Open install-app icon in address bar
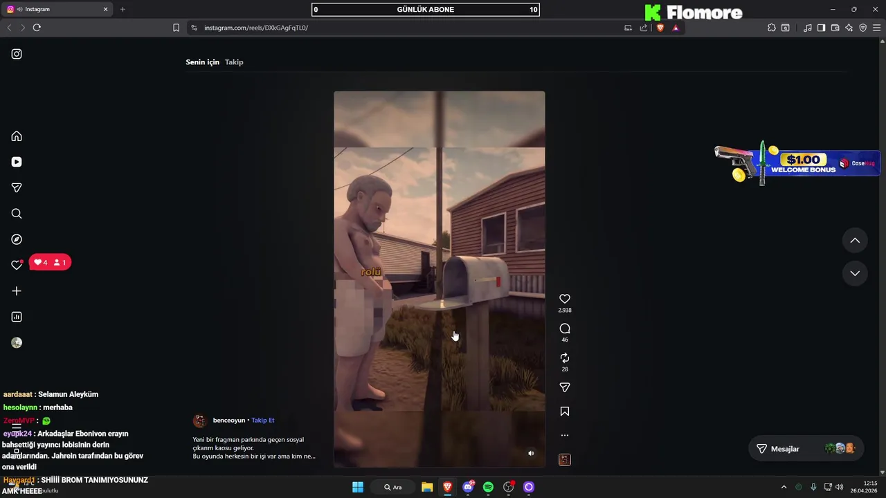The width and height of the screenshot is (886, 498). [x=628, y=28]
